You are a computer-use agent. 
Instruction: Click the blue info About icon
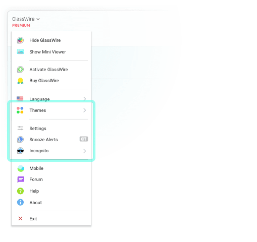(20, 202)
